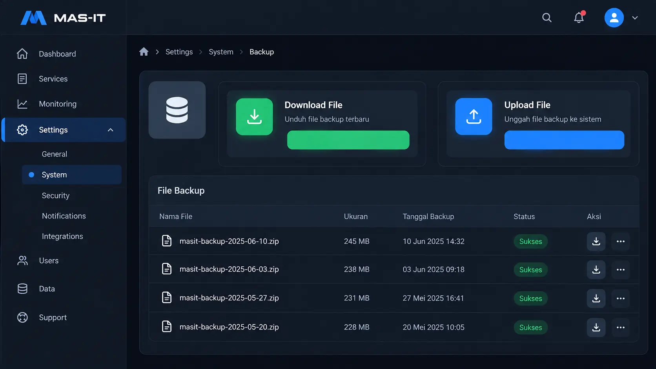Open the notifications bell
Image resolution: width=656 pixels, height=369 pixels.
[579, 18]
